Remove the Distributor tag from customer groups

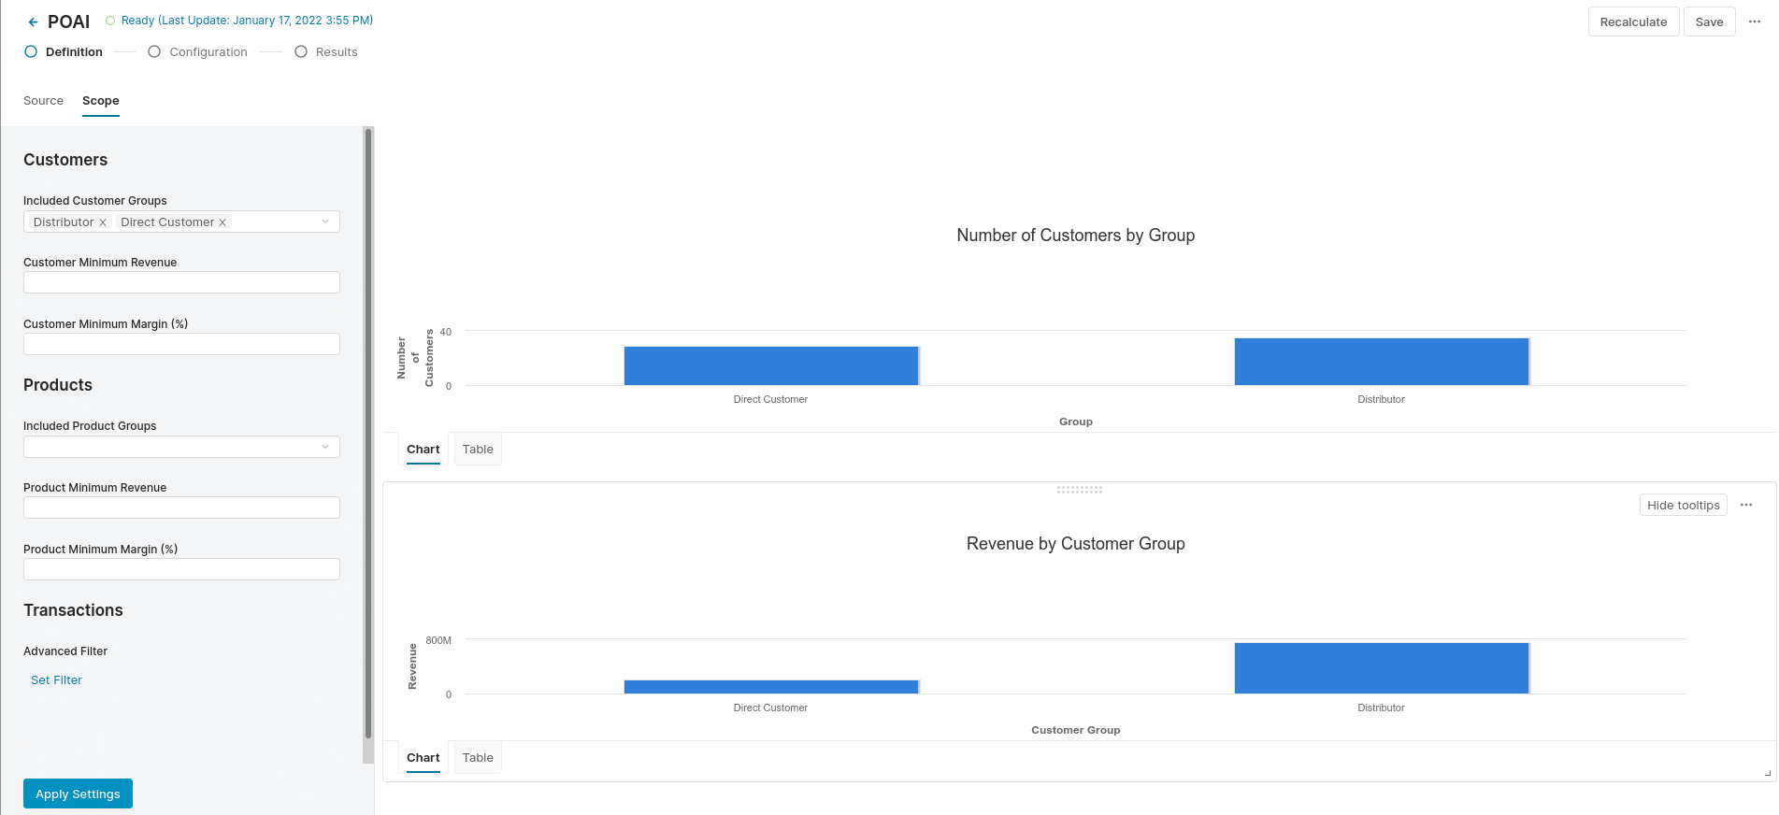click(103, 222)
